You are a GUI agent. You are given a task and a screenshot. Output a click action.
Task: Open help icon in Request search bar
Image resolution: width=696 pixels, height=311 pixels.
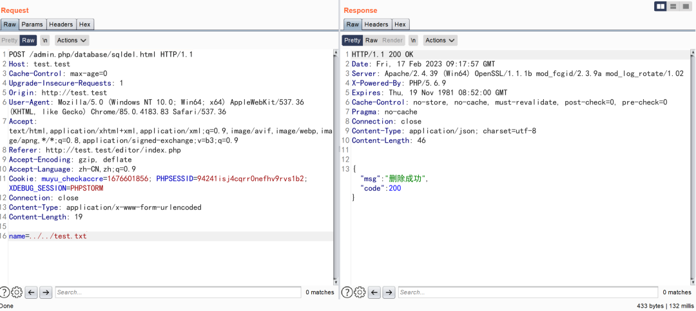(5, 292)
